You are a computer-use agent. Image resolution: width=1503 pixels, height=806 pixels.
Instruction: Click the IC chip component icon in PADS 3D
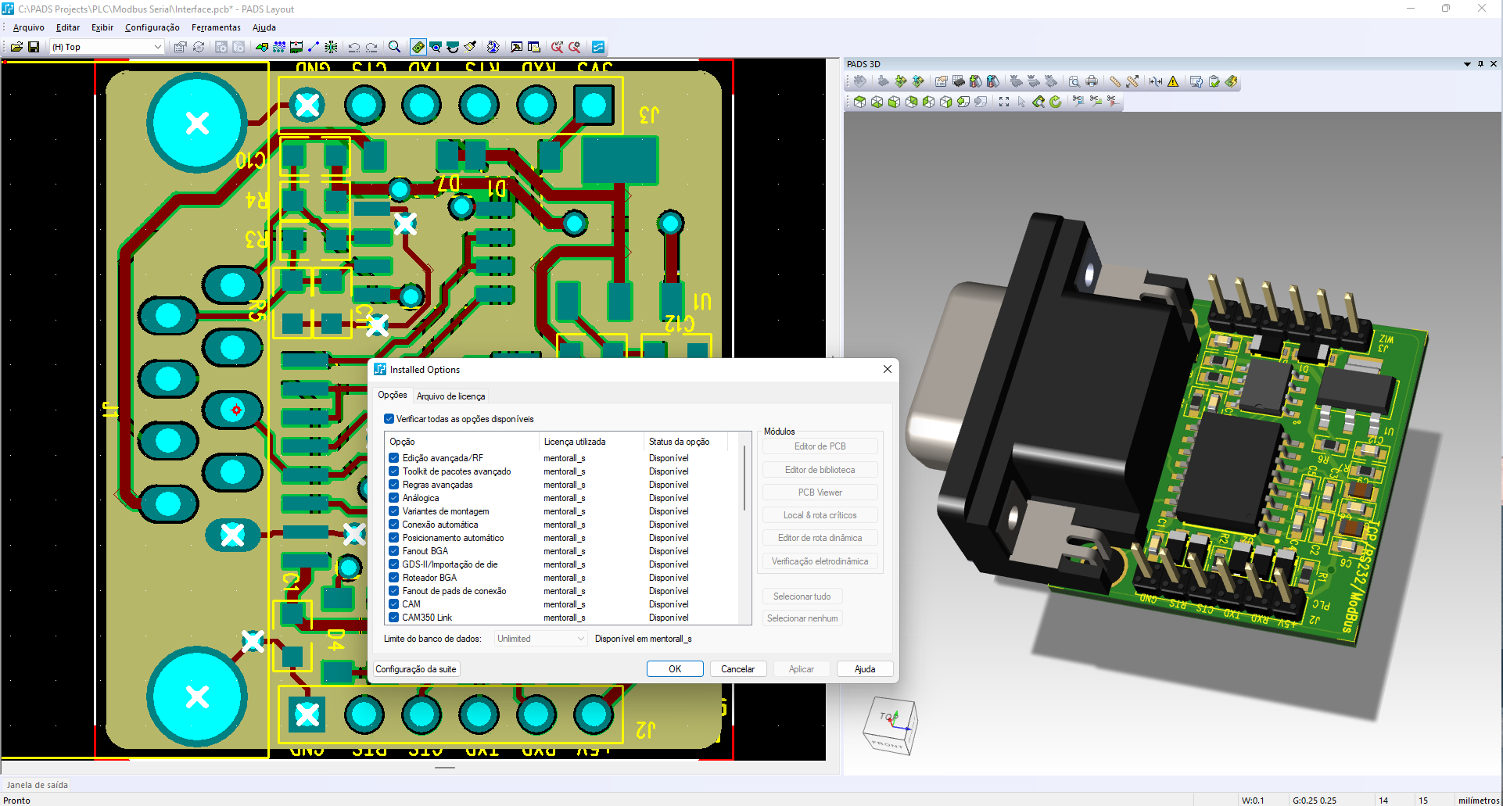959,81
